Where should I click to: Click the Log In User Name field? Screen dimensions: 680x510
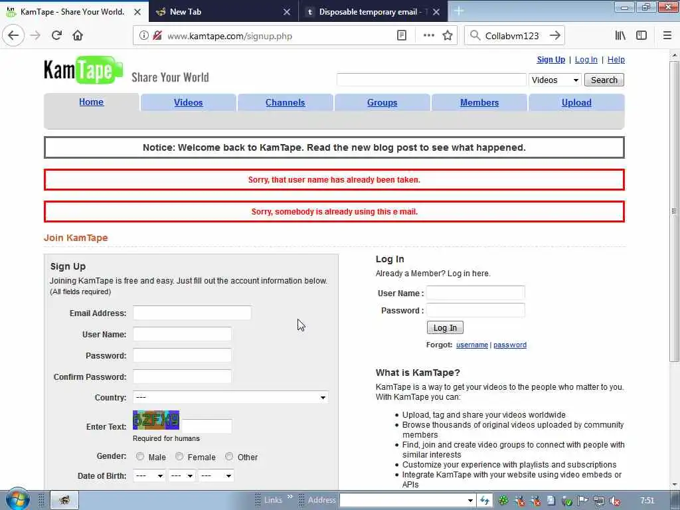[475, 293]
